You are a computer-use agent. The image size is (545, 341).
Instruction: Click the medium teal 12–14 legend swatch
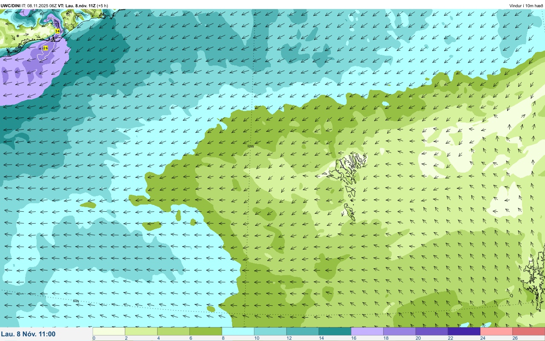[x=303, y=331]
